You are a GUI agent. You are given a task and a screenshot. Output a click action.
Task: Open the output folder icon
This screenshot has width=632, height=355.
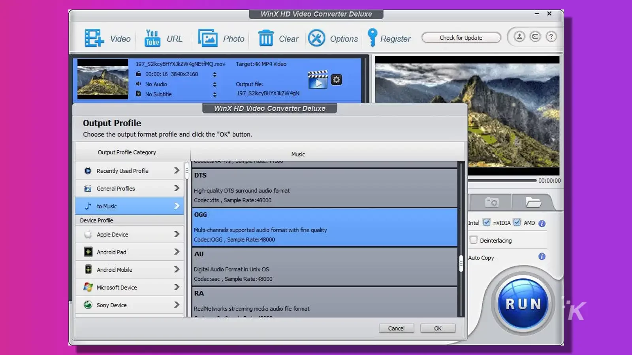[533, 202]
